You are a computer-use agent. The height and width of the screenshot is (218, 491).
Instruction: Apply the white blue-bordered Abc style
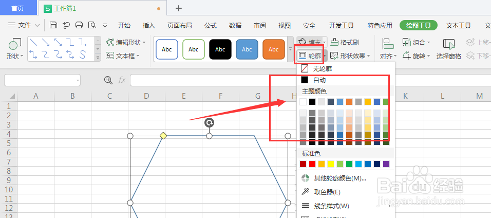166,49
